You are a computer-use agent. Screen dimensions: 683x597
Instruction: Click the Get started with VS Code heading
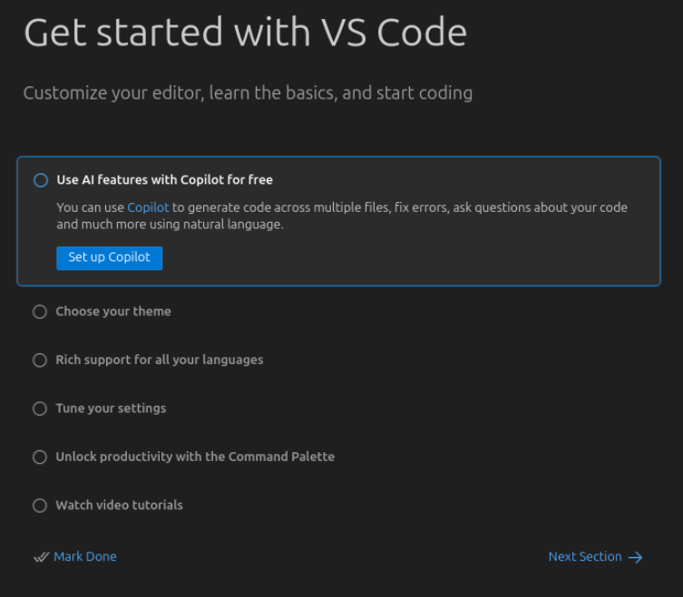point(245,34)
